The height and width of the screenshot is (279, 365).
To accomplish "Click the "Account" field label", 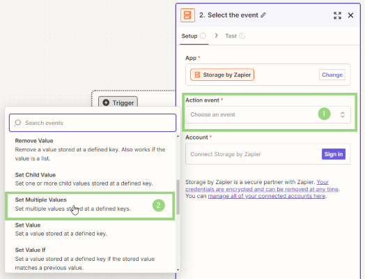I will tap(196, 137).
